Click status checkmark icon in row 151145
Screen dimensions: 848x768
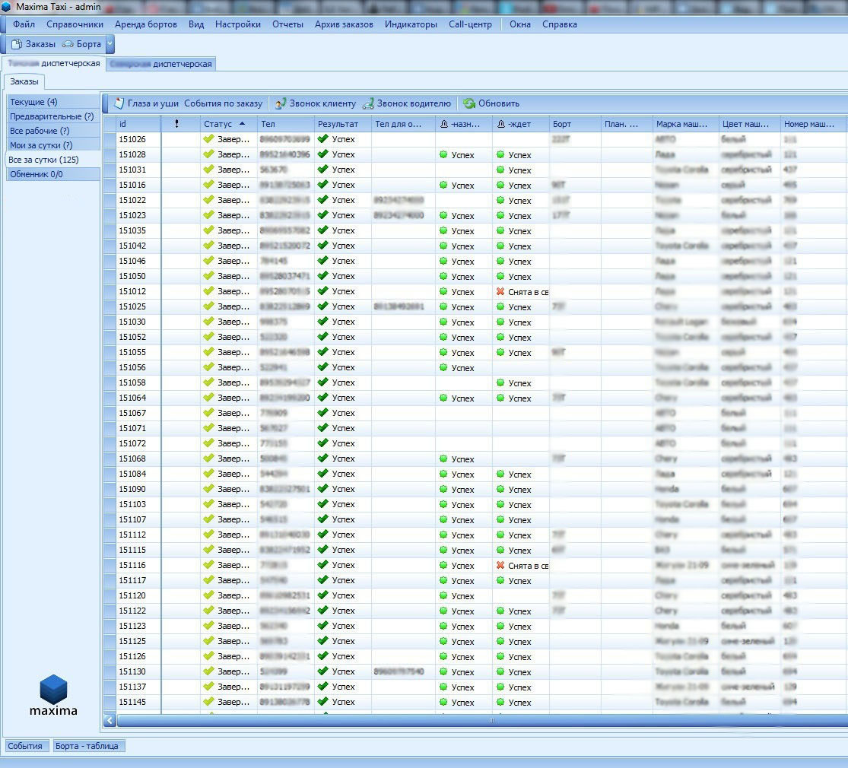pyautogui.click(x=208, y=702)
